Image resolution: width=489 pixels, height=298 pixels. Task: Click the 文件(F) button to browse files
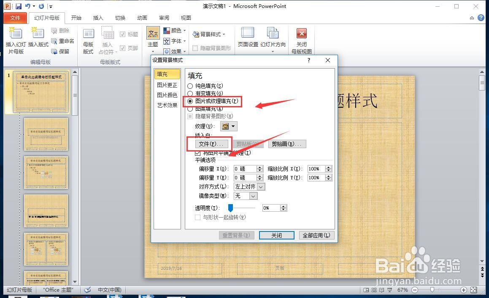211,144
